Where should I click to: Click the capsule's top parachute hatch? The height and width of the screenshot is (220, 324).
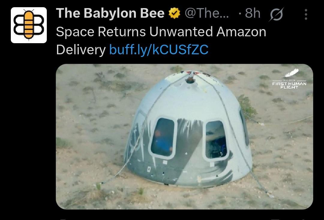tap(191, 78)
